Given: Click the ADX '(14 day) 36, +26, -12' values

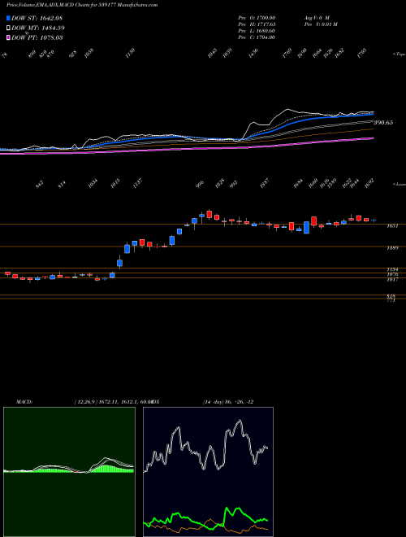Looking at the screenshot, I should 228,402.
